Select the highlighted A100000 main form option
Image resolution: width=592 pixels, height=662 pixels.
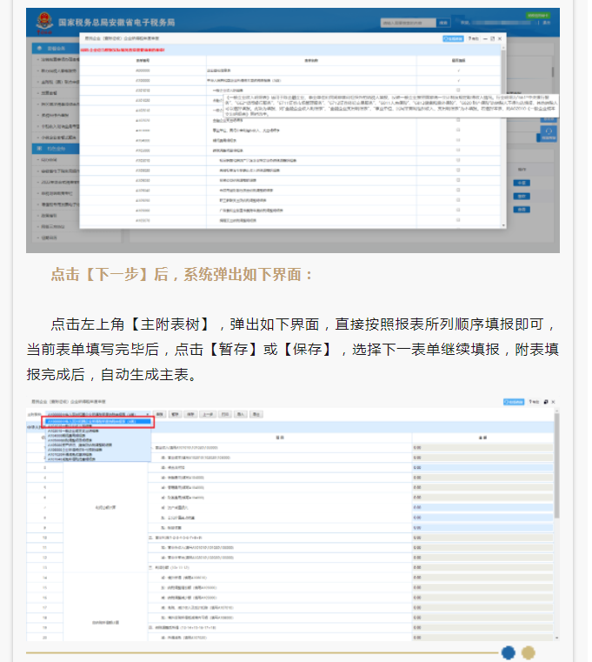[98, 421]
